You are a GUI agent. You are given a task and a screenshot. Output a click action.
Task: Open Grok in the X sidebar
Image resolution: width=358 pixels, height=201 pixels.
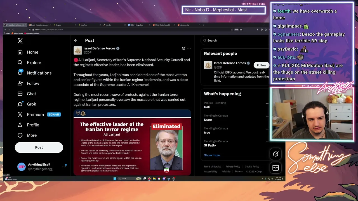(x=27, y=104)
